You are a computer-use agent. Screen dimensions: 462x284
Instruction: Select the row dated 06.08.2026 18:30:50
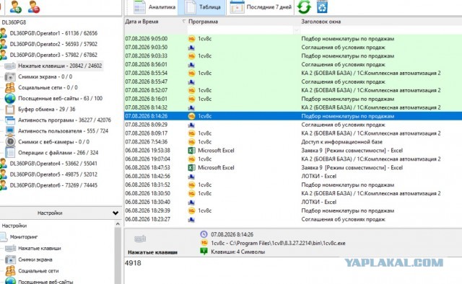pyautogui.click(x=293, y=193)
